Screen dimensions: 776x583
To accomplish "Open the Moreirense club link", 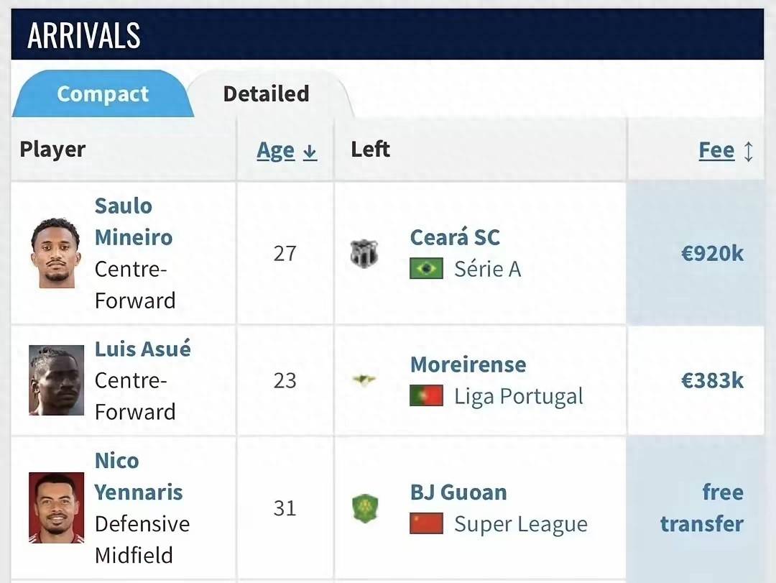I will [468, 364].
